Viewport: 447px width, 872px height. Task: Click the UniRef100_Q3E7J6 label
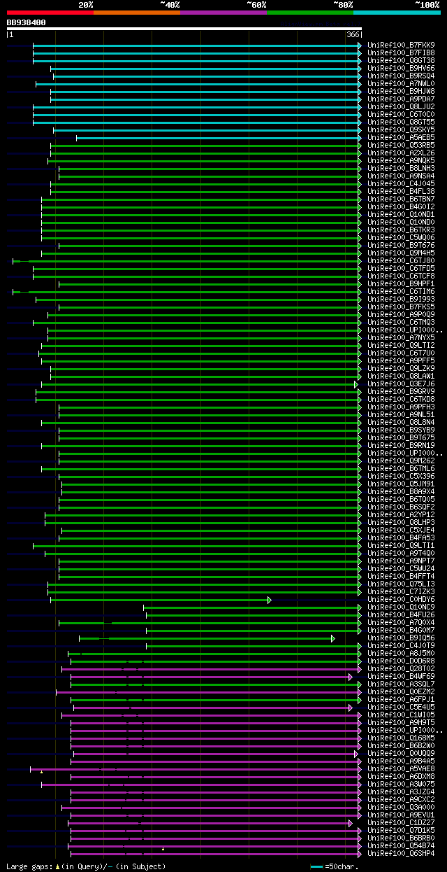tap(401, 384)
